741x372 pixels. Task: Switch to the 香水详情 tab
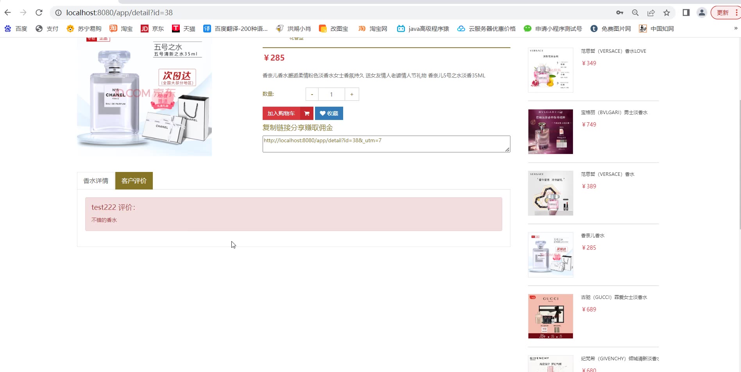click(96, 181)
